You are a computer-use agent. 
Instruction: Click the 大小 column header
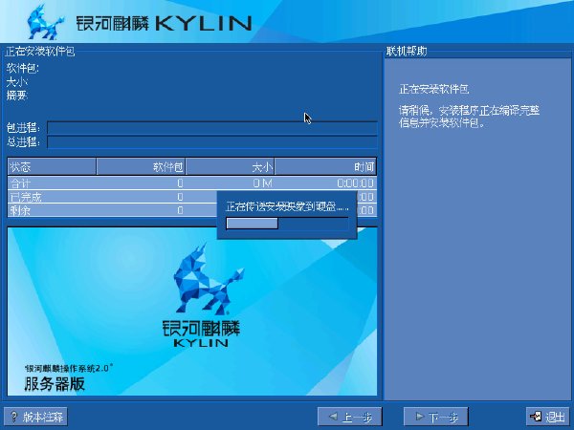coord(231,166)
